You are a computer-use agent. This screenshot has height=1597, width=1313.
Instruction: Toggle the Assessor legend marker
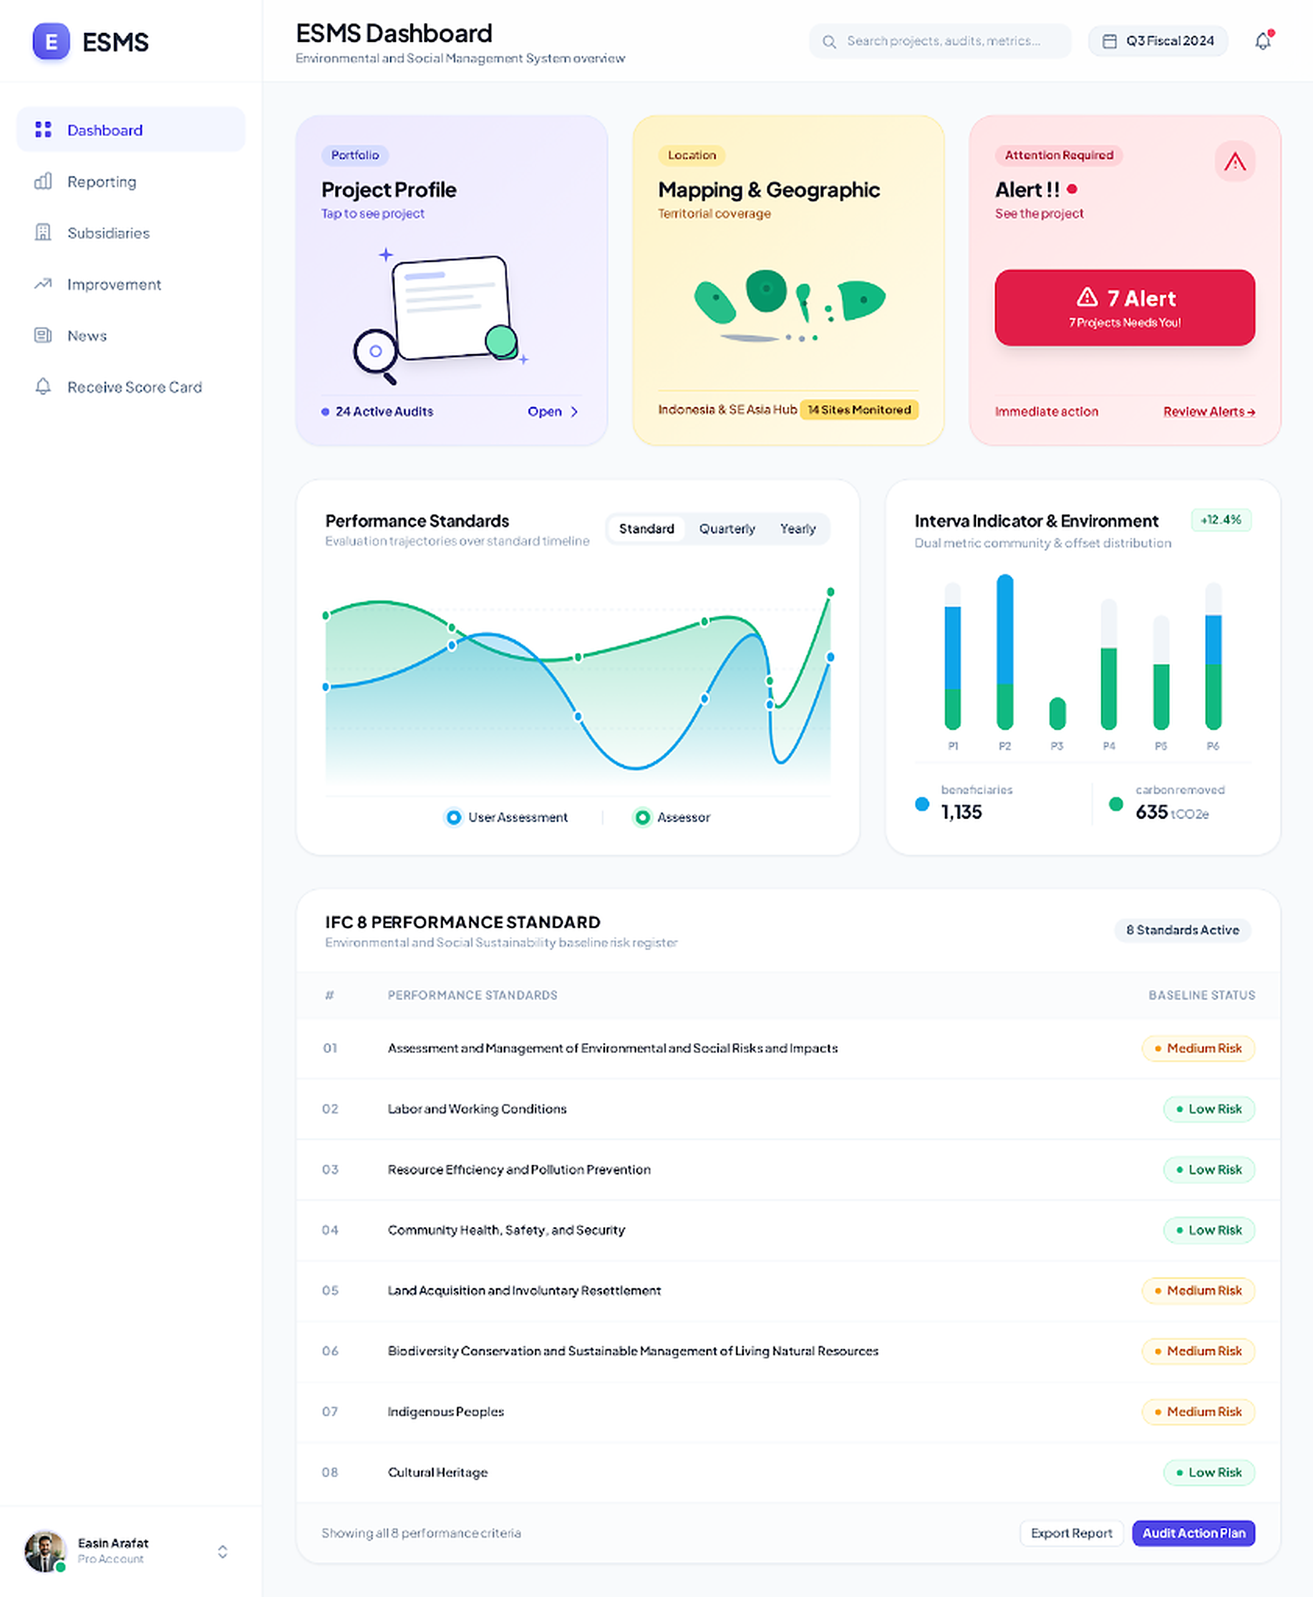point(642,817)
